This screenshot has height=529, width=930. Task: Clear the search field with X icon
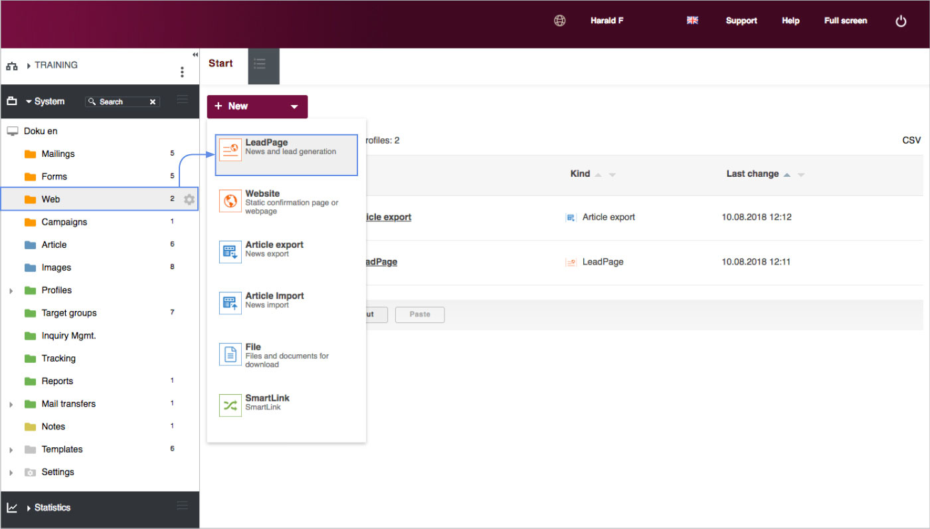tap(153, 102)
